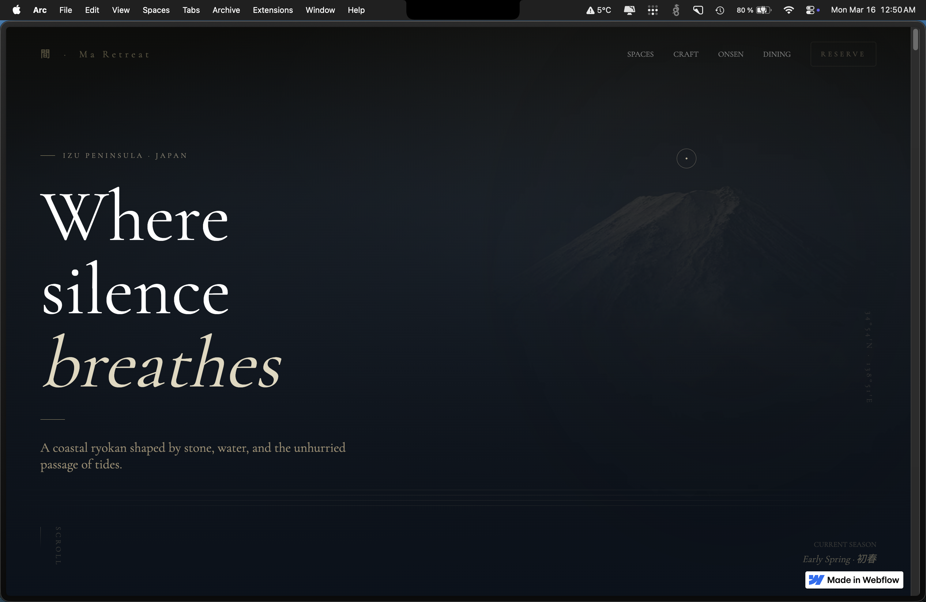Open Control Center in the menu bar

click(x=811, y=10)
